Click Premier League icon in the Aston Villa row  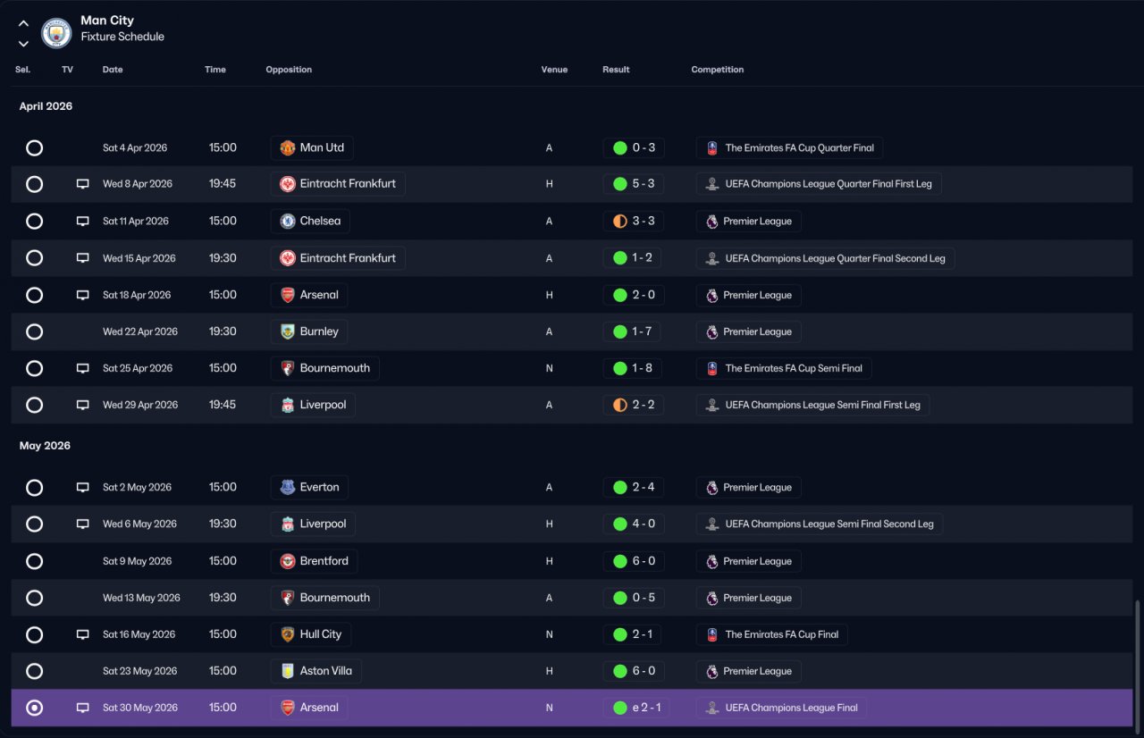(712, 671)
